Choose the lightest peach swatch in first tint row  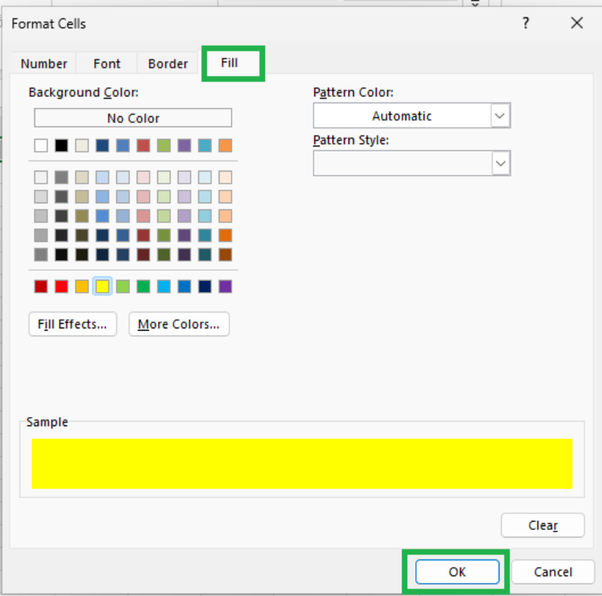225,177
